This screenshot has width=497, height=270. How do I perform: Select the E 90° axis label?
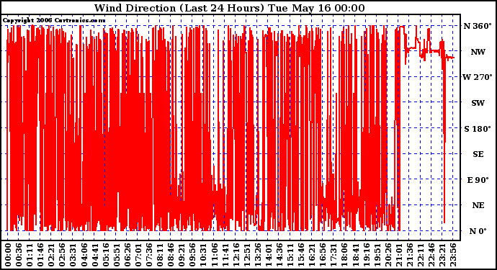point(478,180)
